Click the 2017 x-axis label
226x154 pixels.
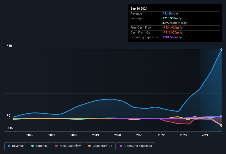pos(51,135)
